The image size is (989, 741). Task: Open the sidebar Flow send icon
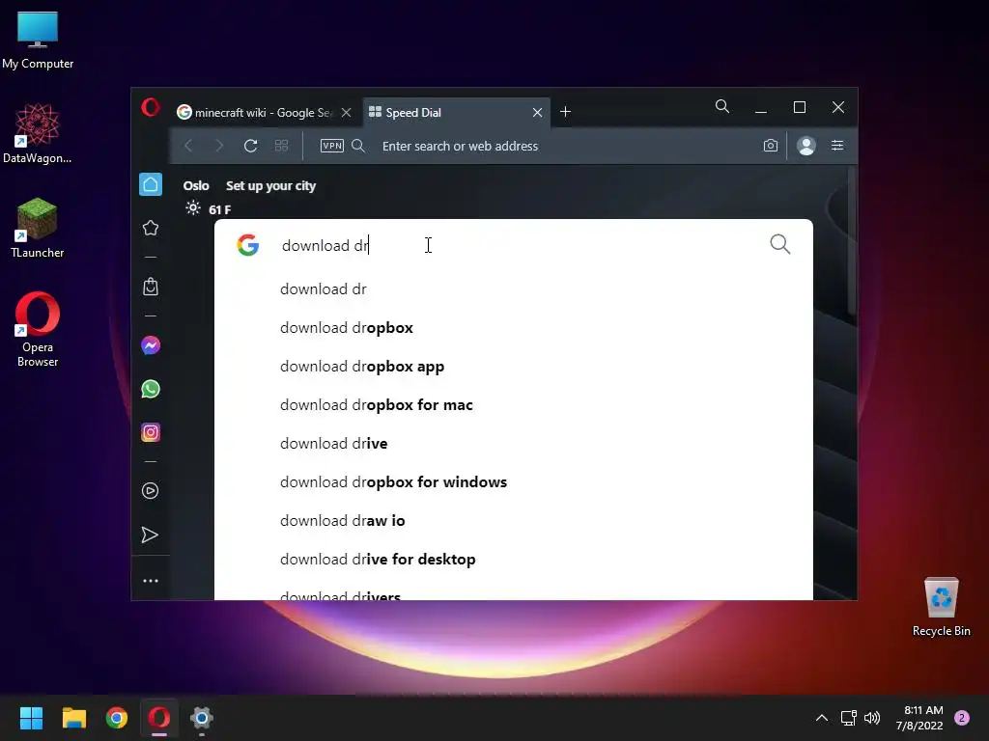(x=150, y=535)
